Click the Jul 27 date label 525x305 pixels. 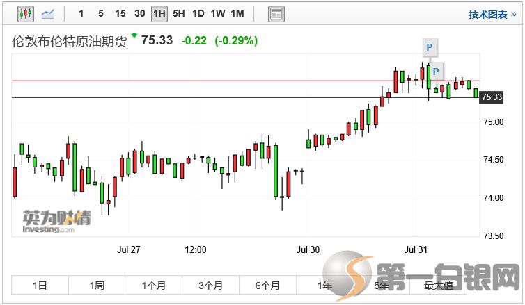[x=129, y=249]
